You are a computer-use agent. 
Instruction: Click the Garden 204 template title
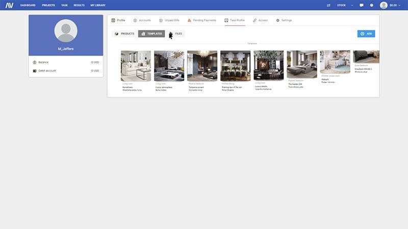tap(295, 84)
